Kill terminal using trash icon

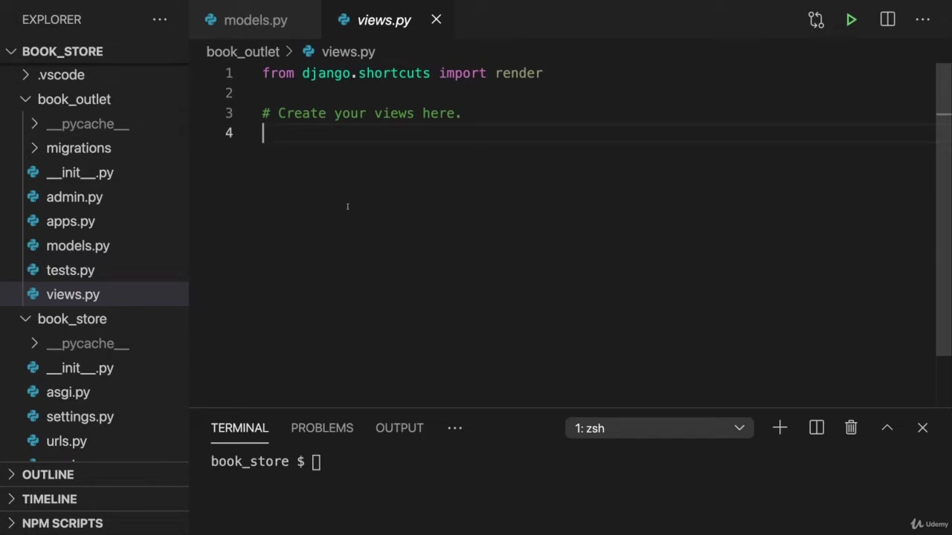[851, 427]
